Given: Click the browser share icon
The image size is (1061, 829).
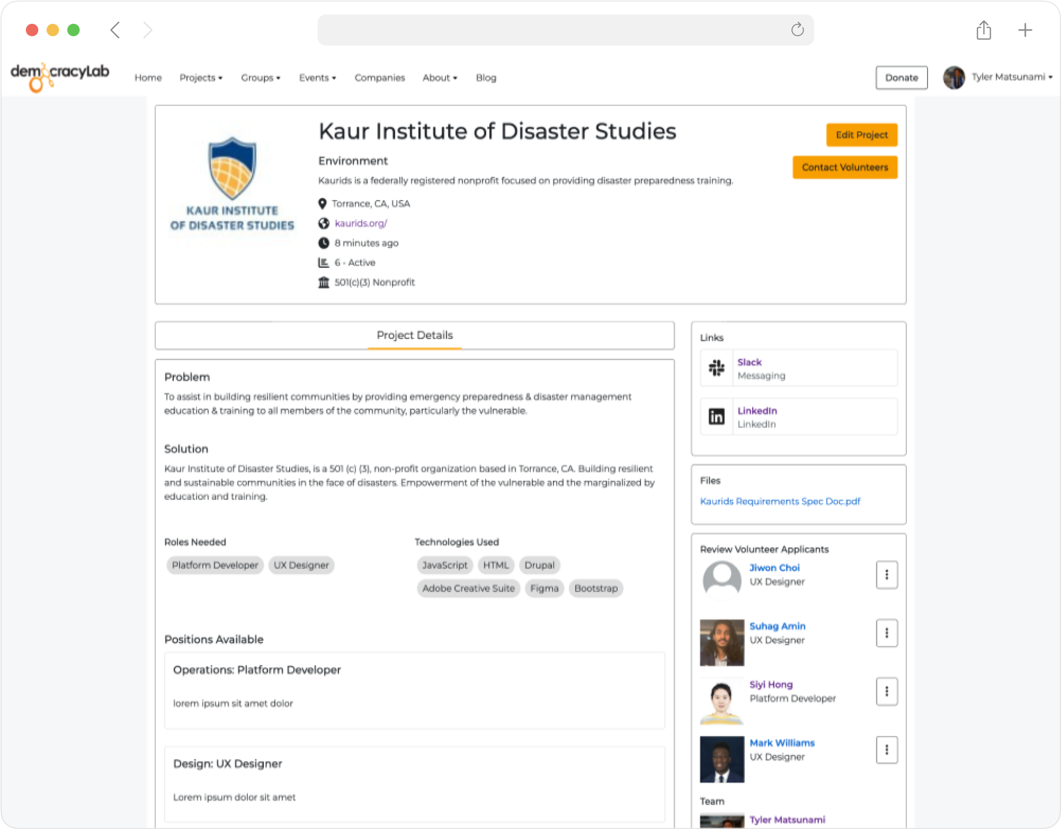Looking at the screenshot, I should pyautogui.click(x=983, y=30).
